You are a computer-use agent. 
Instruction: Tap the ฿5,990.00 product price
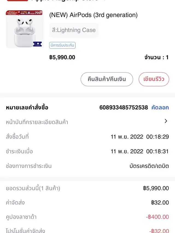click(62, 57)
